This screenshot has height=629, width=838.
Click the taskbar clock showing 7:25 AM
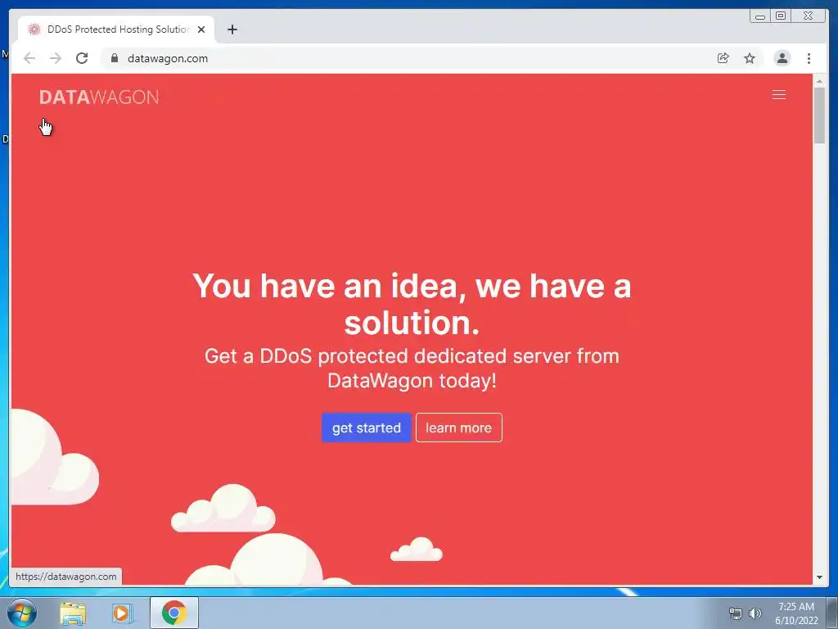796,613
